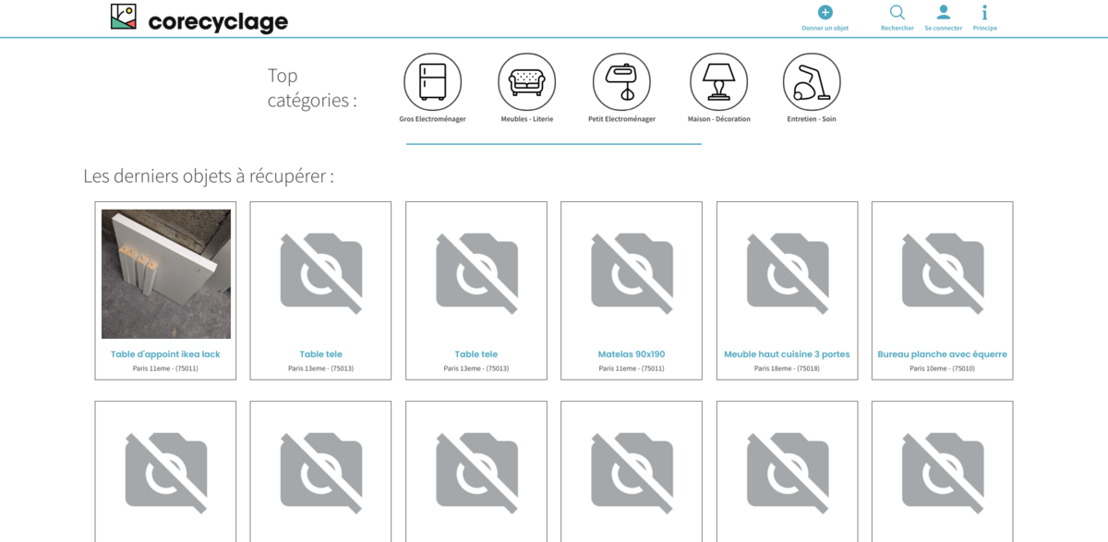The image size is (1108, 542).
Task: Select the Petit Electroménager mixer icon
Action: [621, 82]
